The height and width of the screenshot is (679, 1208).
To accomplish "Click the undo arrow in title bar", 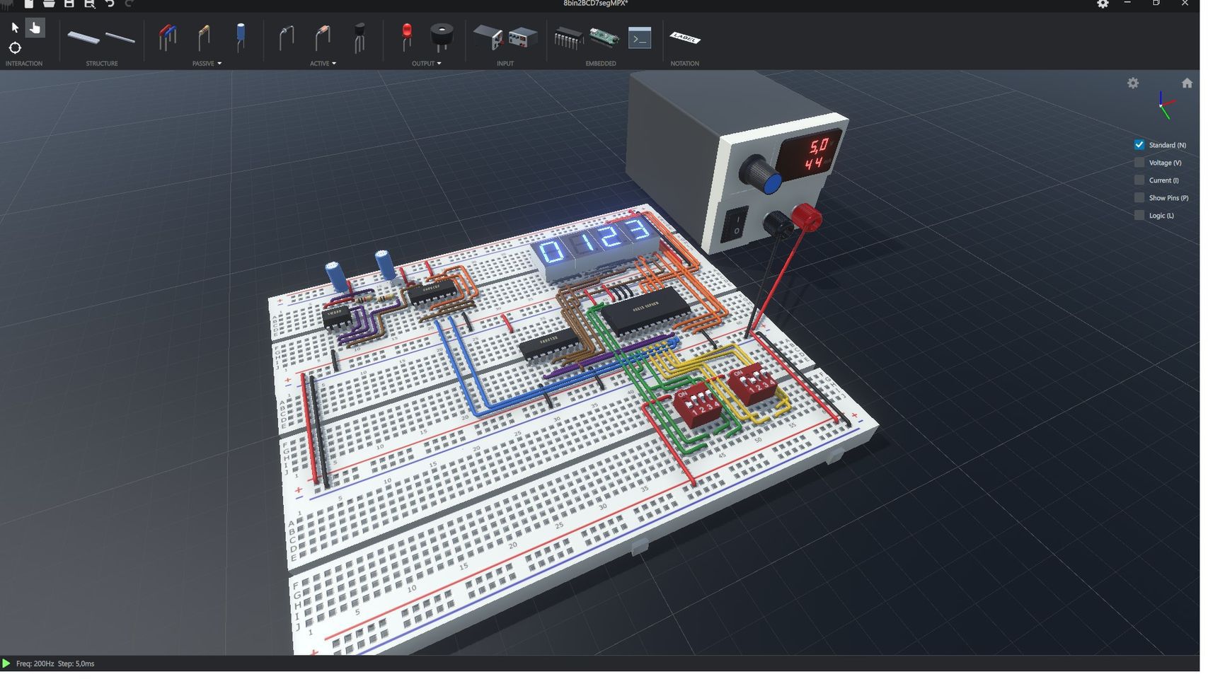I will click(x=110, y=4).
